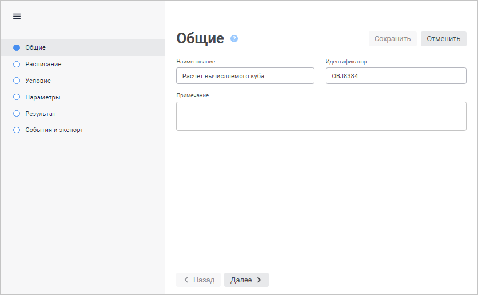Switch to События и экспорт section
This screenshot has width=478, height=295.
[54, 130]
